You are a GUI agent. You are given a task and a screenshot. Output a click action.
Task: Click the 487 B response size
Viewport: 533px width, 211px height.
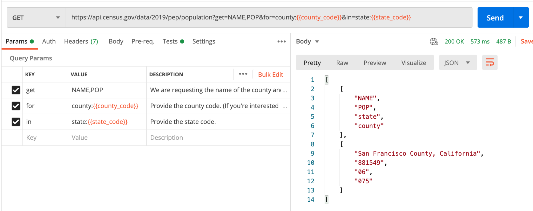tap(503, 42)
